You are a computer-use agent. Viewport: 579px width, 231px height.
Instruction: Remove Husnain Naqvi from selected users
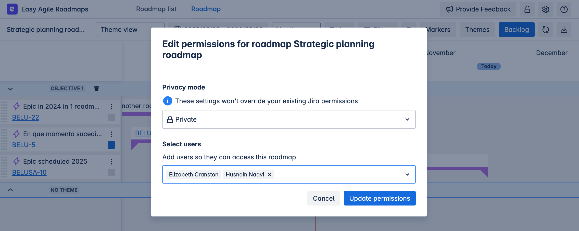click(x=270, y=174)
